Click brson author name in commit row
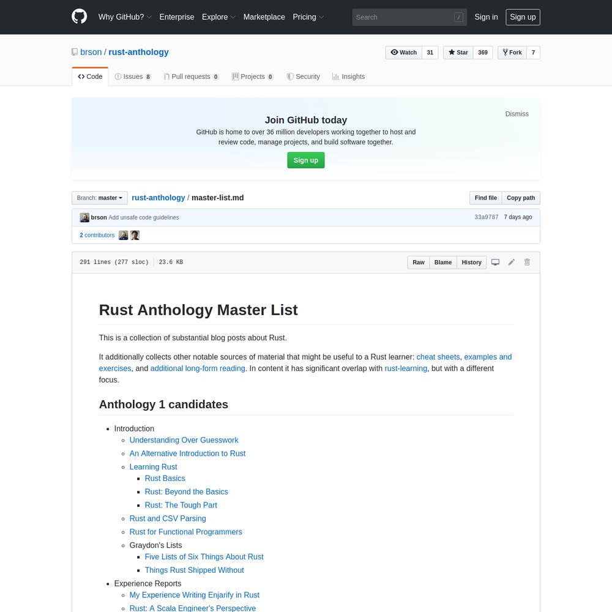The image size is (612, 612). coord(99,217)
